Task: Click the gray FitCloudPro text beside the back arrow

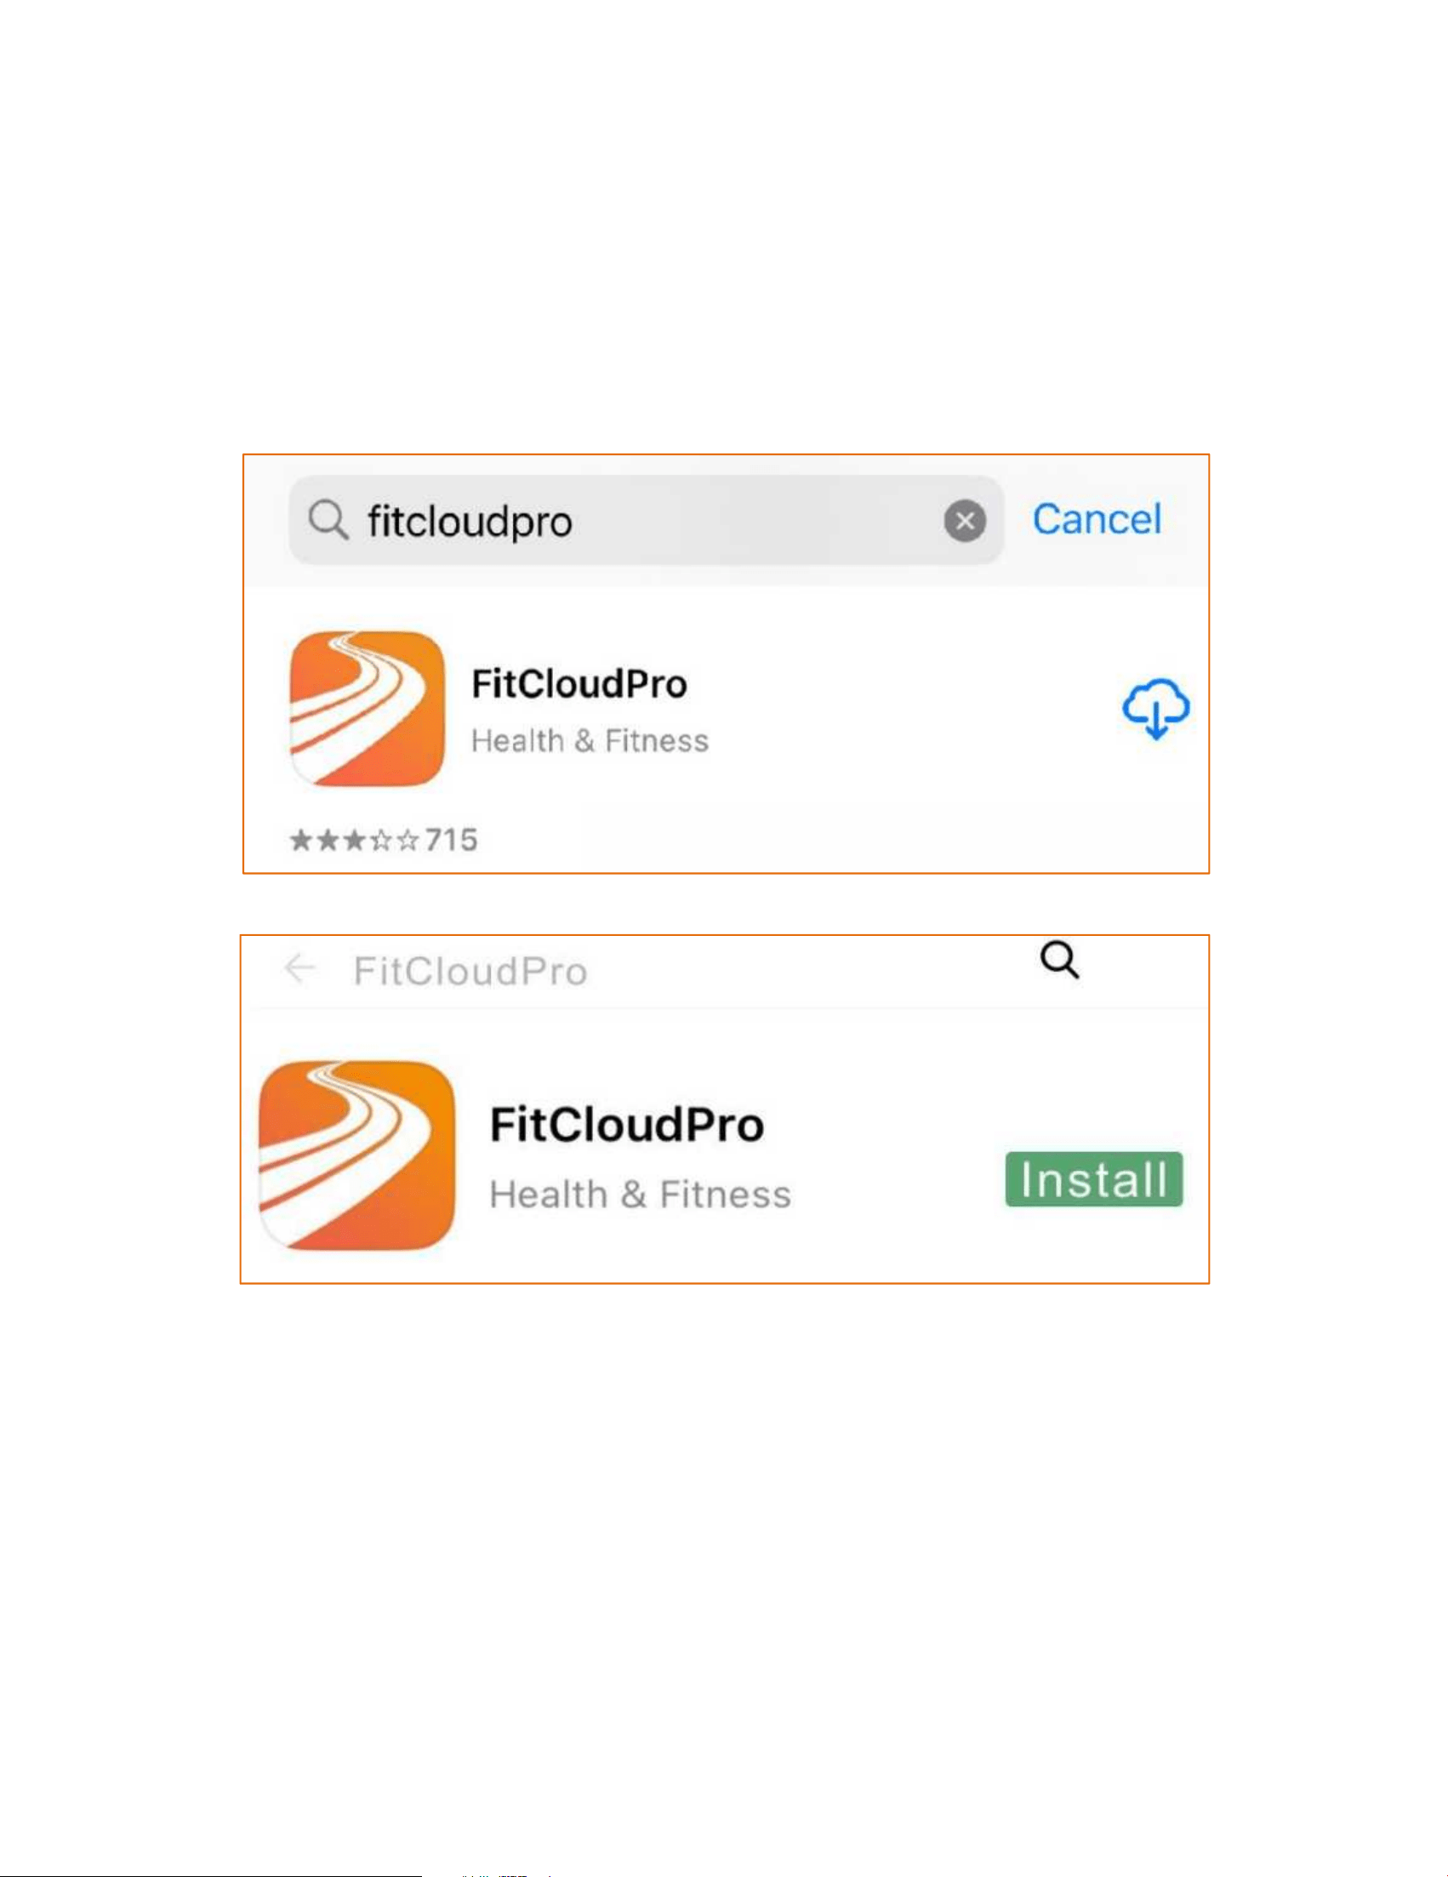Action: (470, 971)
